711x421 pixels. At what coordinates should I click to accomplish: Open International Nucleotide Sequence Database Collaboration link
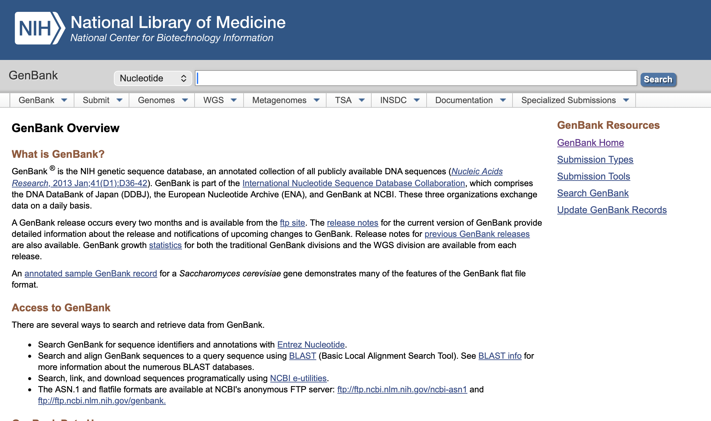tap(354, 183)
